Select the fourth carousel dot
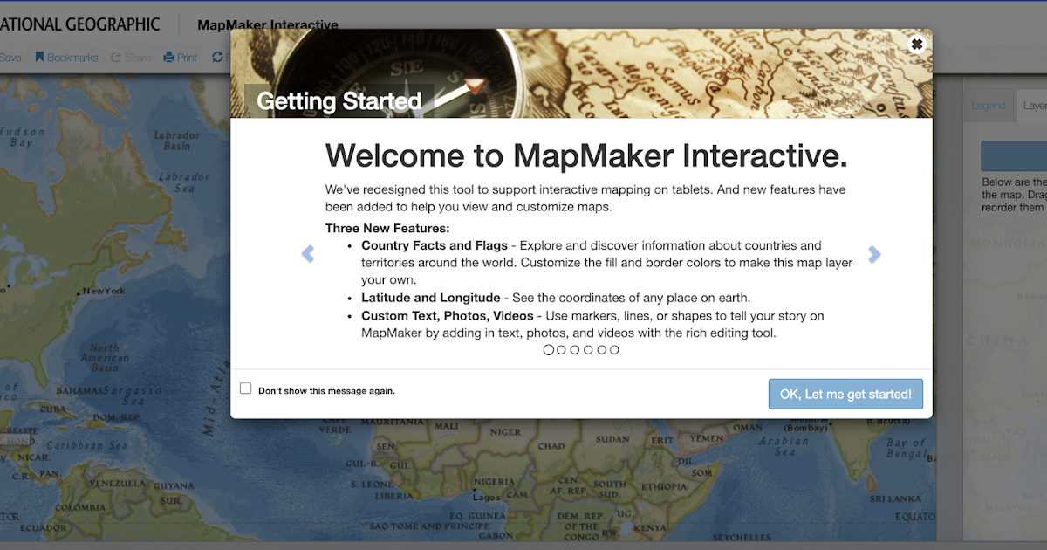This screenshot has height=550, width=1047. [x=588, y=349]
